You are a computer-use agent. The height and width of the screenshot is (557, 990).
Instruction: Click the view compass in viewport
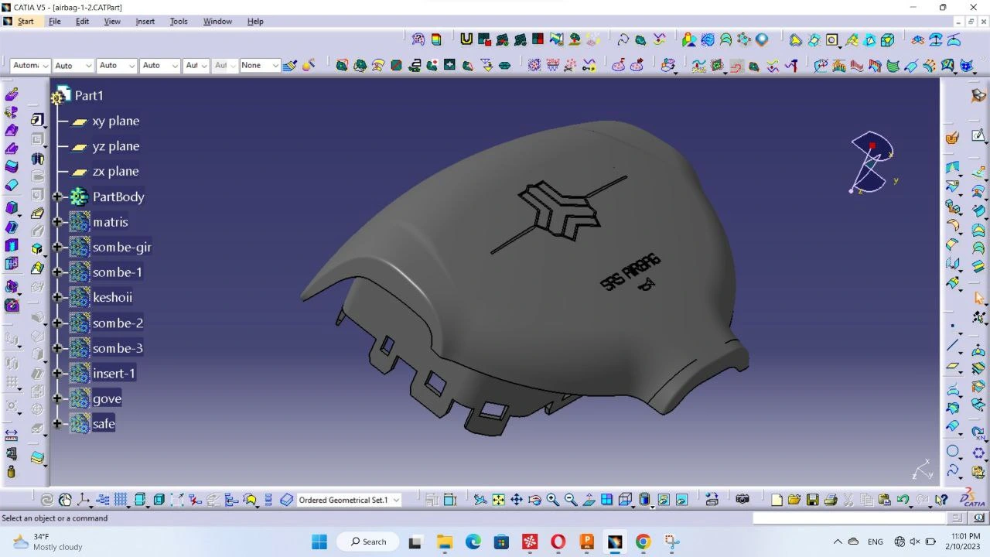click(x=872, y=162)
